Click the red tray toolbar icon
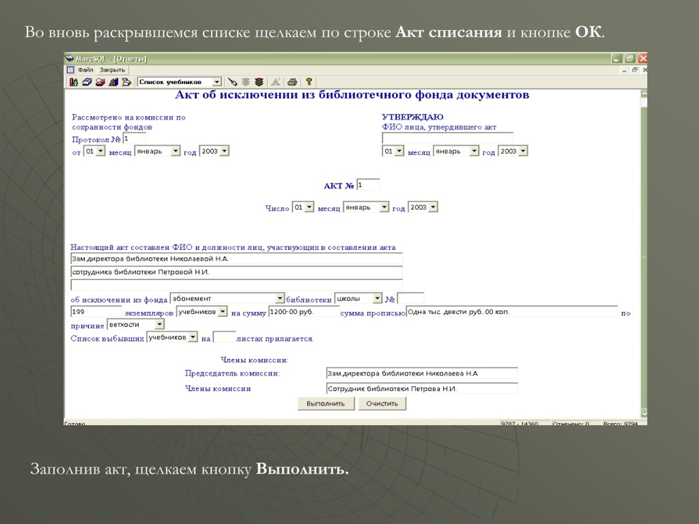 (100, 82)
